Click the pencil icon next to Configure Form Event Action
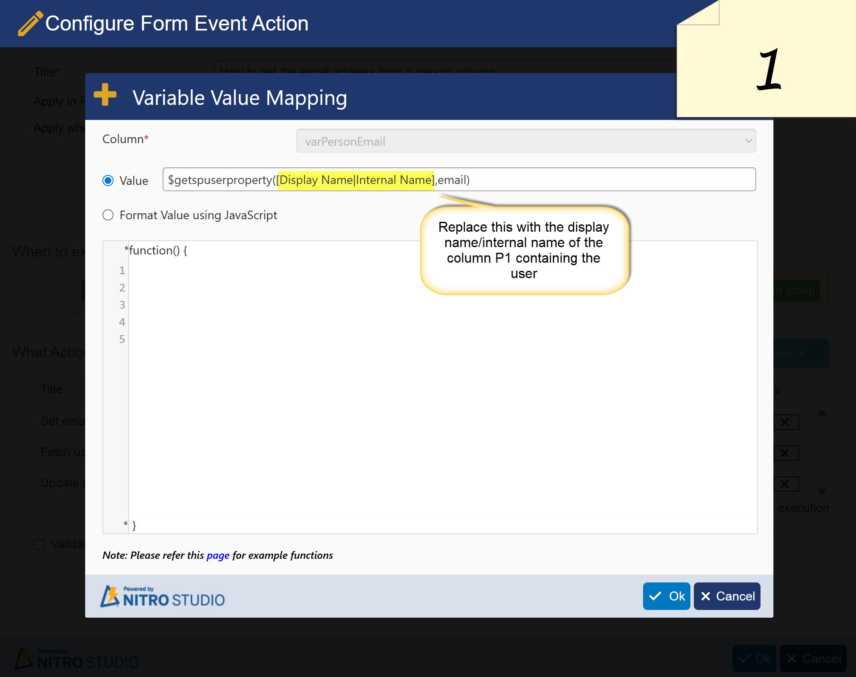The image size is (856, 677). (30, 23)
